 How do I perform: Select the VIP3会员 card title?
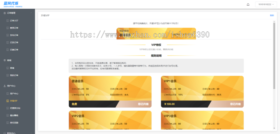point(170,116)
